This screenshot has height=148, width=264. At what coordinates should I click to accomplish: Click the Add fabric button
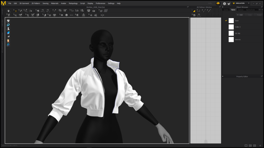tap(240, 15)
